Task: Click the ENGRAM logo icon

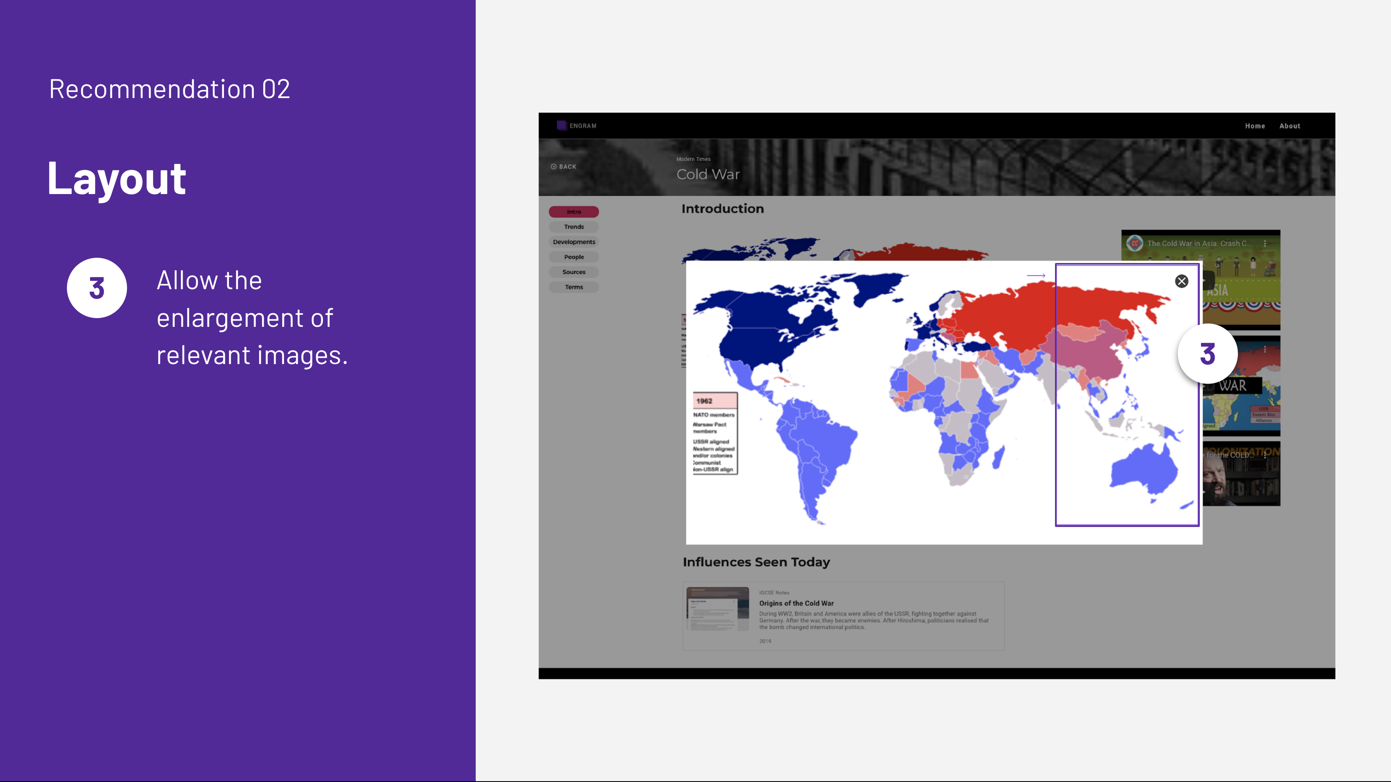Action: (562, 125)
